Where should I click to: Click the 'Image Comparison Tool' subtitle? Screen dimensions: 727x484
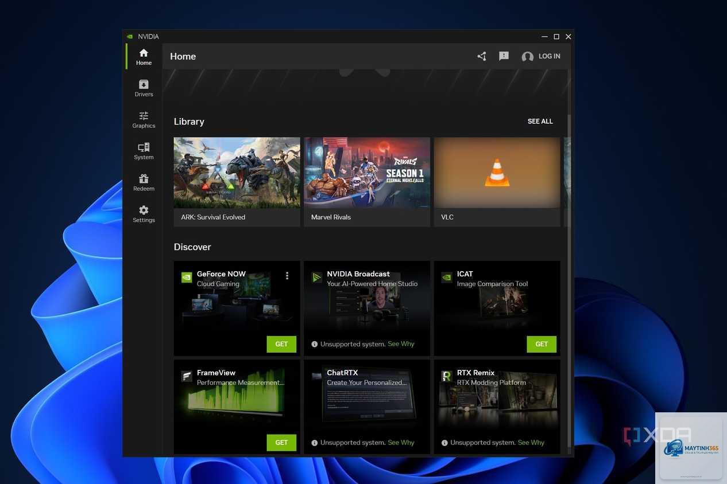(492, 284)
